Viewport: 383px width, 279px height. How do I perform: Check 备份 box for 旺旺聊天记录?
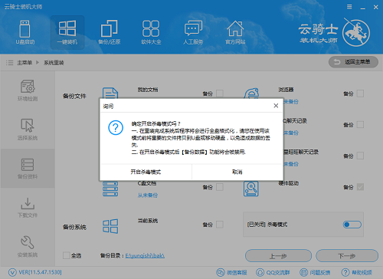pos(360,156)
